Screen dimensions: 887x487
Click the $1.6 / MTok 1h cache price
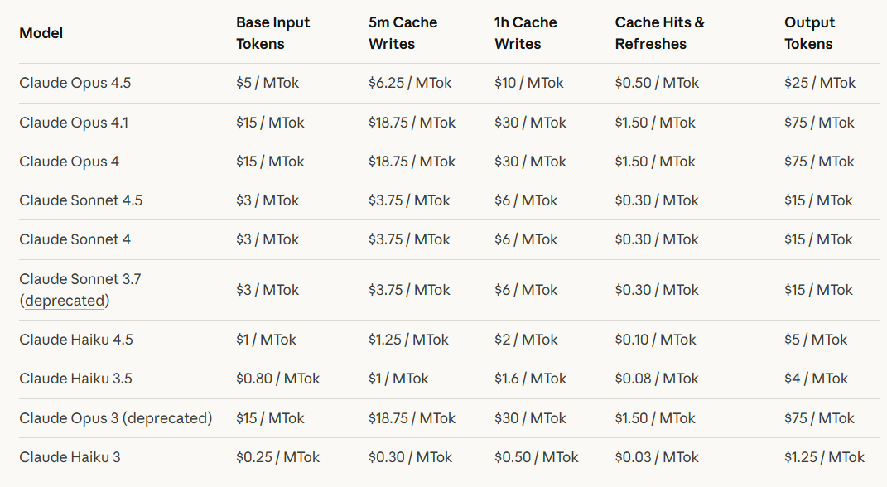tap(530, 379)
